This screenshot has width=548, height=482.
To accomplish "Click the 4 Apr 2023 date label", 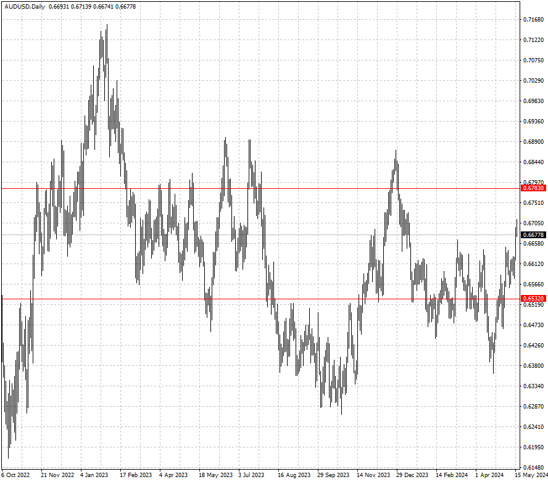I will pyautogui.click(x=173, y=475).
